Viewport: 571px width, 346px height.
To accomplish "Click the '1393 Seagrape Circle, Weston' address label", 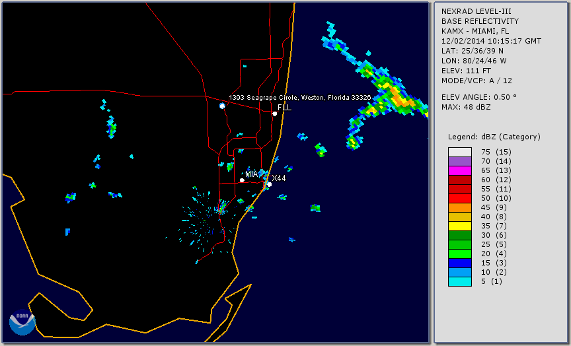I will [299, 98].
